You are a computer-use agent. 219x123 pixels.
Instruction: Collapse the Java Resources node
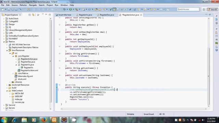[x=7, y=50]
